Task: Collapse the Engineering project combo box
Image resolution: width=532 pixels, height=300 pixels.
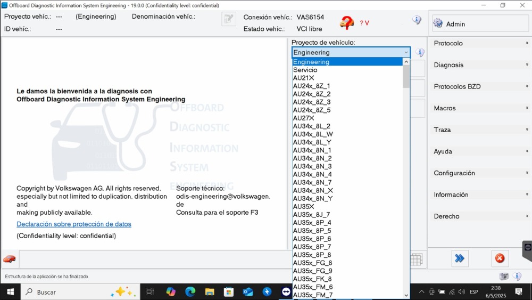Action: [406, 52]
